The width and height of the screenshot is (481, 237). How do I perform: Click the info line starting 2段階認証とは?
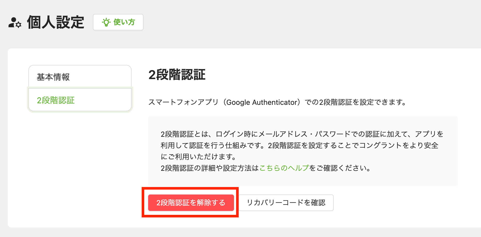coord(302,134)
